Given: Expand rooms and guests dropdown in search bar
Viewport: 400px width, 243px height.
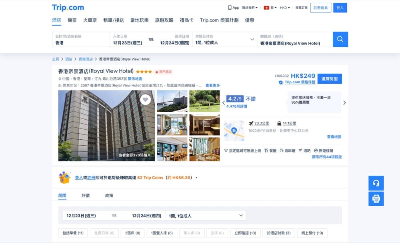Looking at the screenshot, I should tap(252, 39).
